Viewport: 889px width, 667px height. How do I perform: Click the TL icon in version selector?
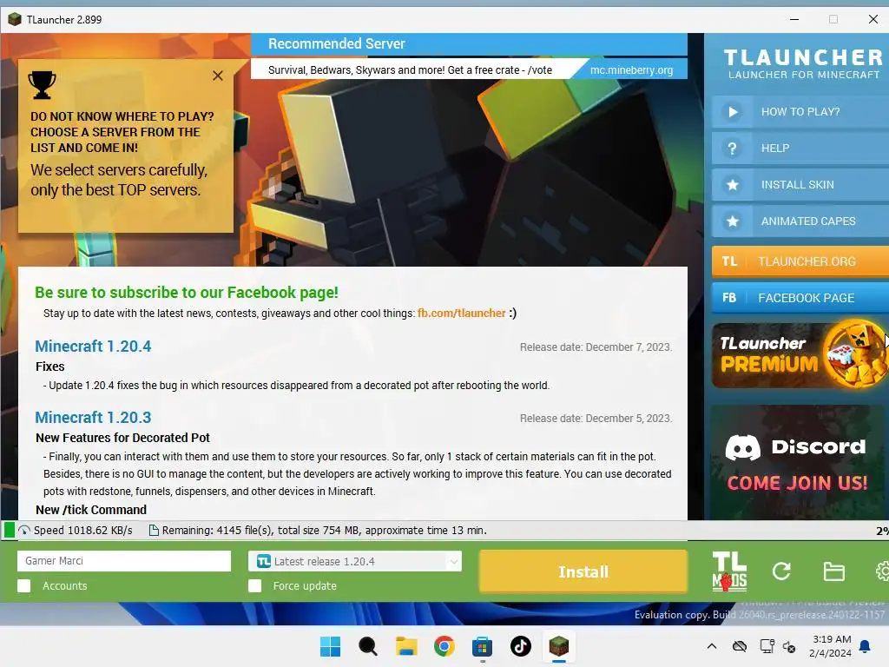[x=264, y=562]
